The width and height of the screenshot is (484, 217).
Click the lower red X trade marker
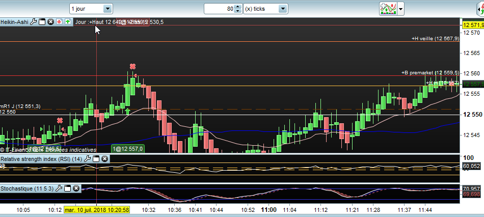coord(60,120)
